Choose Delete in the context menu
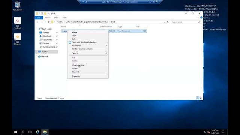Screen dimensions: 240x135 click(88, 69)
